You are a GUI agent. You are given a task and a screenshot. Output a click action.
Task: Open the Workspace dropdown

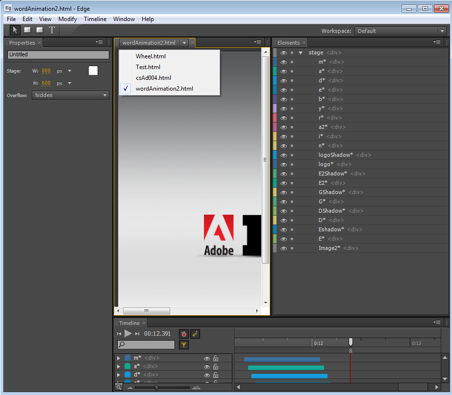(400, 31)
